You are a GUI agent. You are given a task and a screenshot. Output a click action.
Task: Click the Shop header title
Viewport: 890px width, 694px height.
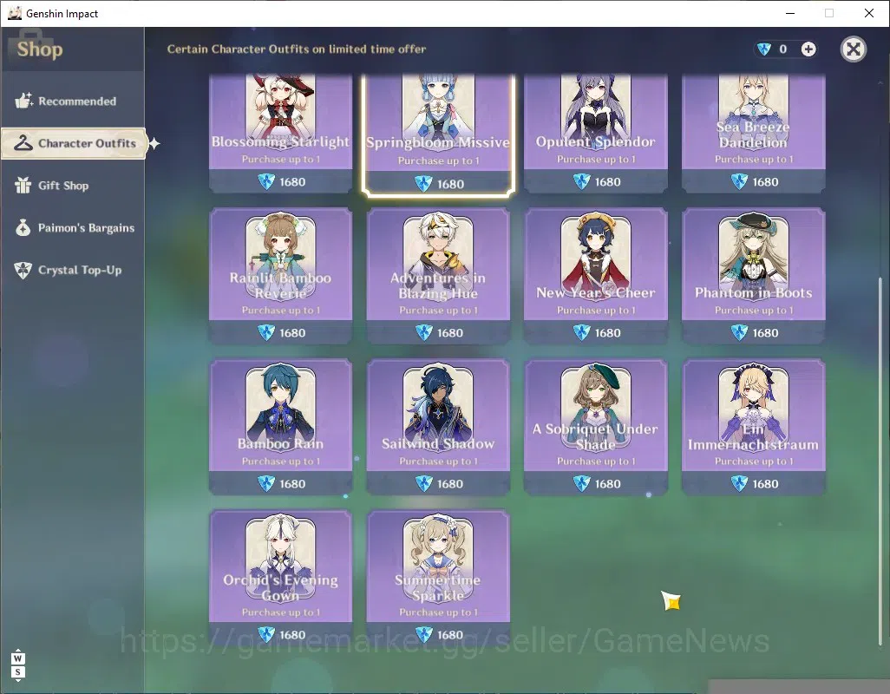(x=40, y=49)
